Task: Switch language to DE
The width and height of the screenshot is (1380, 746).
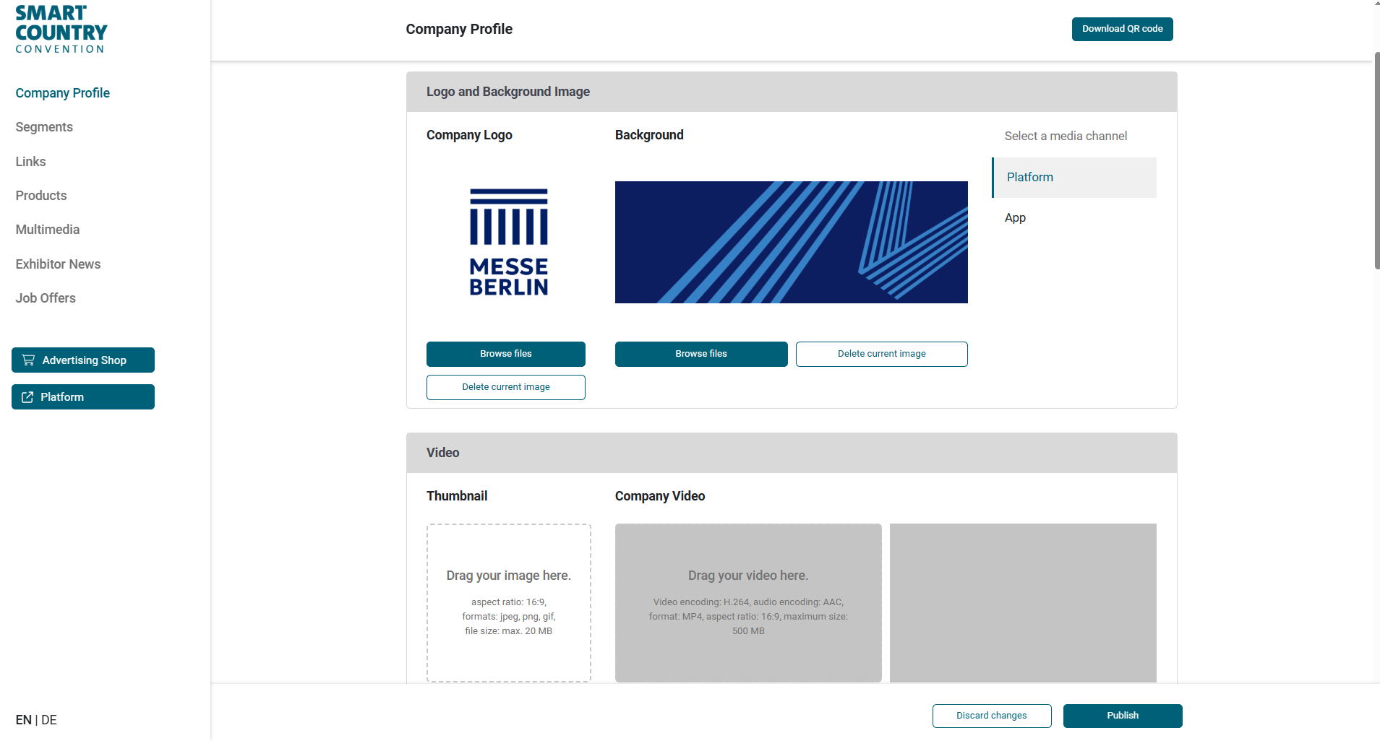Action: (49, 720)
